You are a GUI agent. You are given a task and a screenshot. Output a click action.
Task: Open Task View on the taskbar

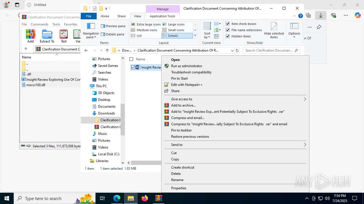[103, 198]
